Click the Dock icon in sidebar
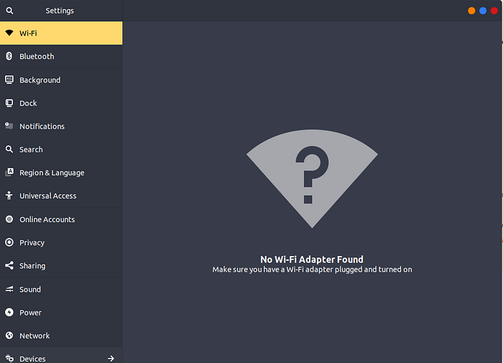503x363 pixels. (x=9, y=103)
